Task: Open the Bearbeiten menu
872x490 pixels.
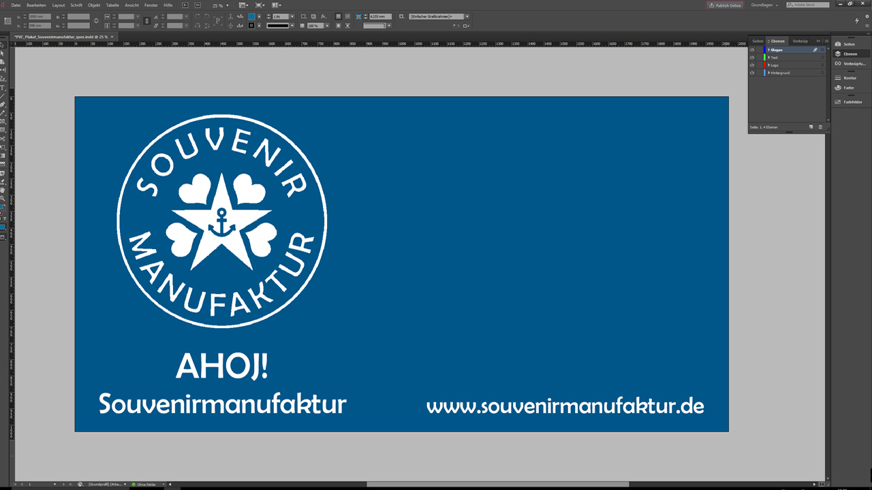Action: pos(36,5)
